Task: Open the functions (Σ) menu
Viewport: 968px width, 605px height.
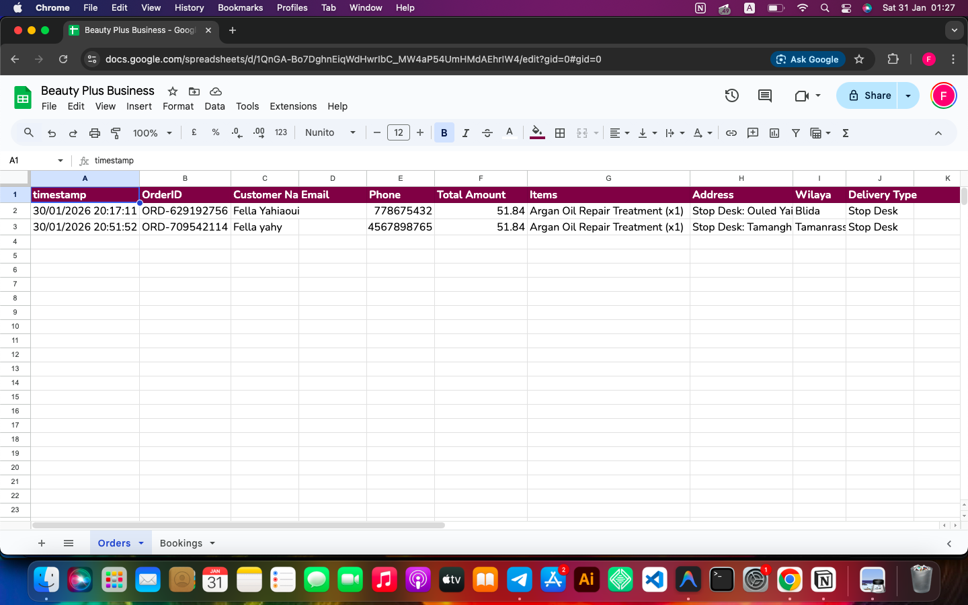Action: (845, 132)
